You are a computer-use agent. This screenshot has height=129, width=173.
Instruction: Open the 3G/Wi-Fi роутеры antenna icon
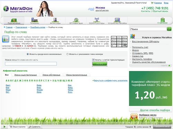pyautogui.click(x=97, y=20)
